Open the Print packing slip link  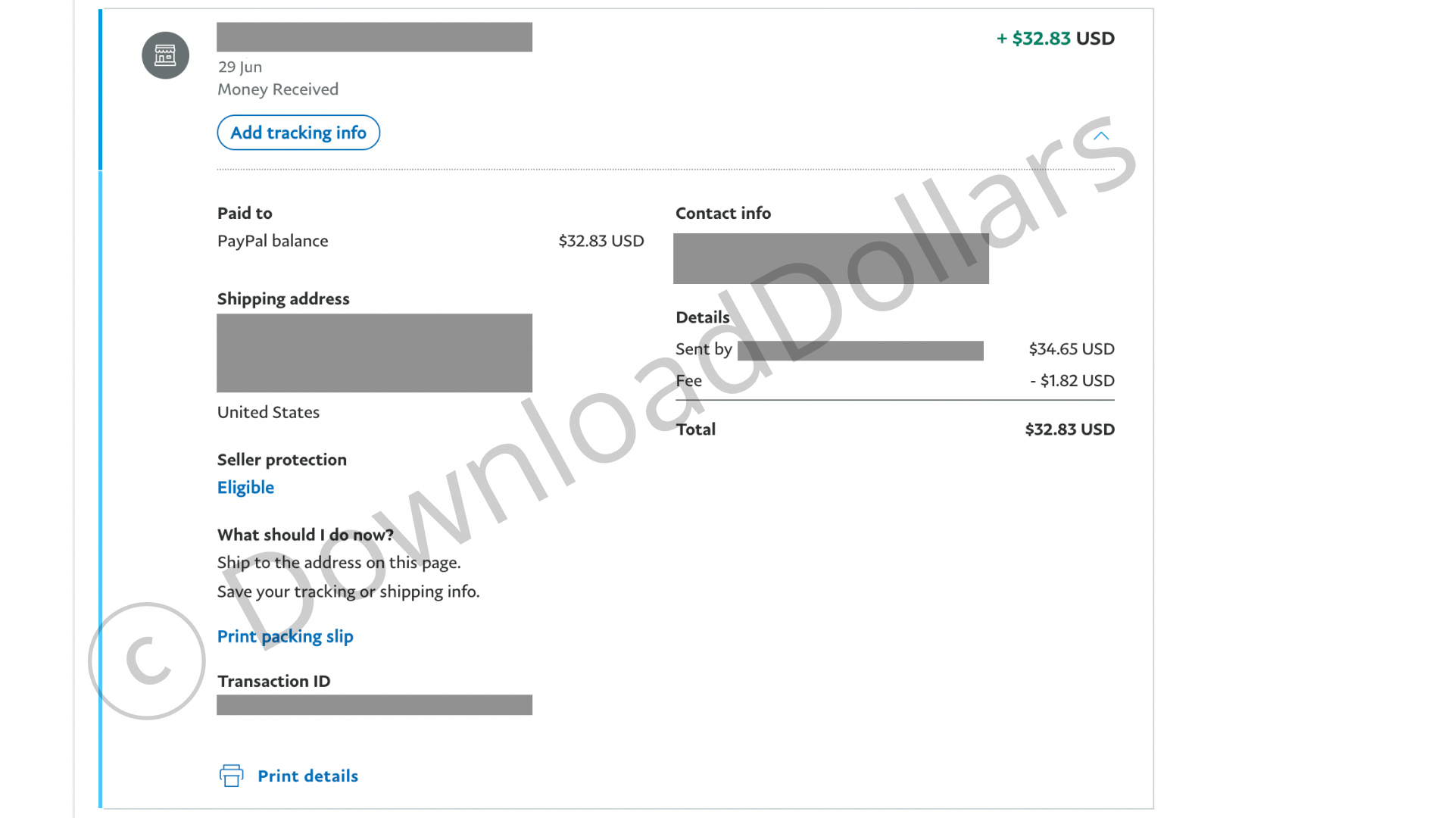coord(285,636)
